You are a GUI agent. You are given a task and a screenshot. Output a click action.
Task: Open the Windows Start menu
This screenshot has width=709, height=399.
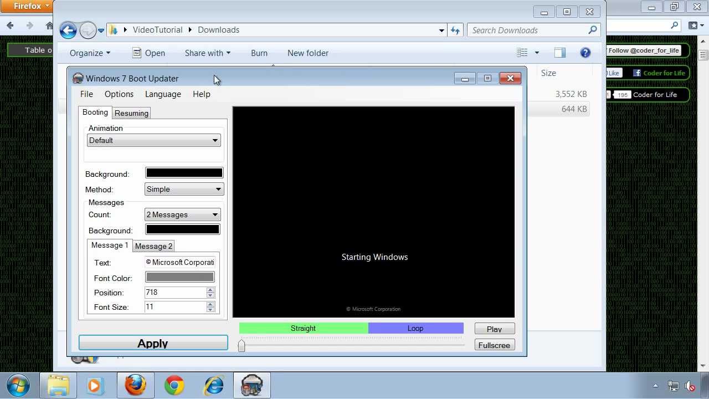[x=19, y=385]
